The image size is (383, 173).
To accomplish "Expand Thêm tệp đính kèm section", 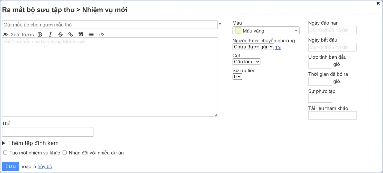I will click(30, 143).
